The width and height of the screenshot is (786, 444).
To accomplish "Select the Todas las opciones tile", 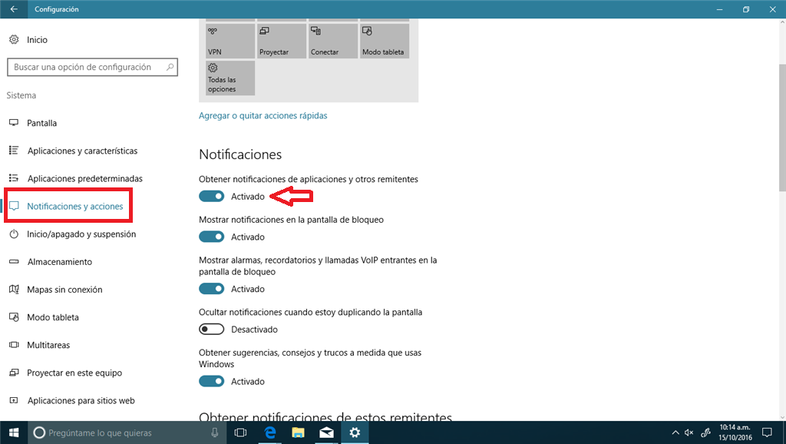I will (230, 78).
